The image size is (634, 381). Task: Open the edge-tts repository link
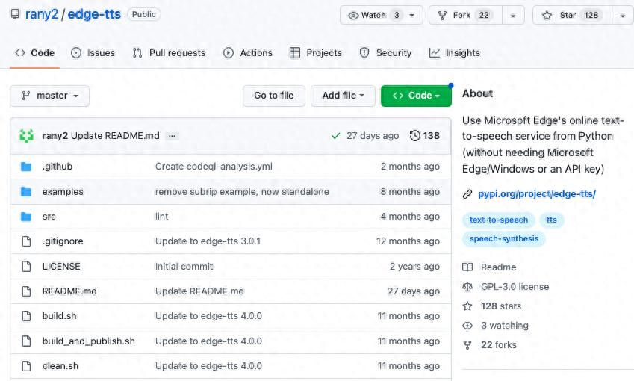tap(94, 14)
